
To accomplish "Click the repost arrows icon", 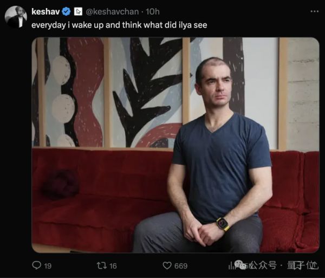I will coord(100,266).
